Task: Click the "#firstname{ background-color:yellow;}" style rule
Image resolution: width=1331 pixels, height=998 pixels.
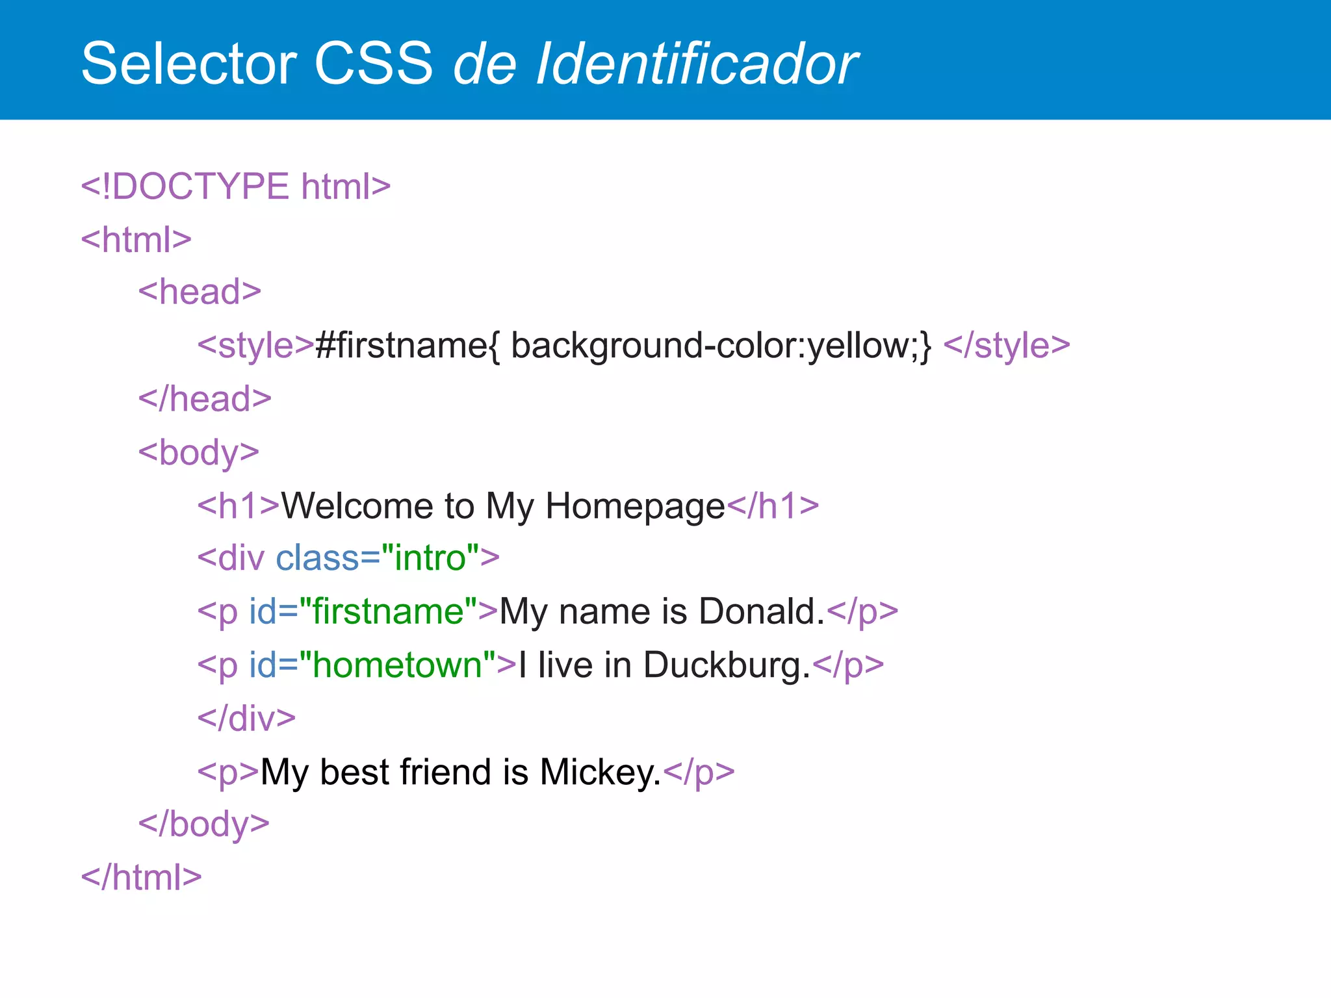Action: click(x=624, y=346)
